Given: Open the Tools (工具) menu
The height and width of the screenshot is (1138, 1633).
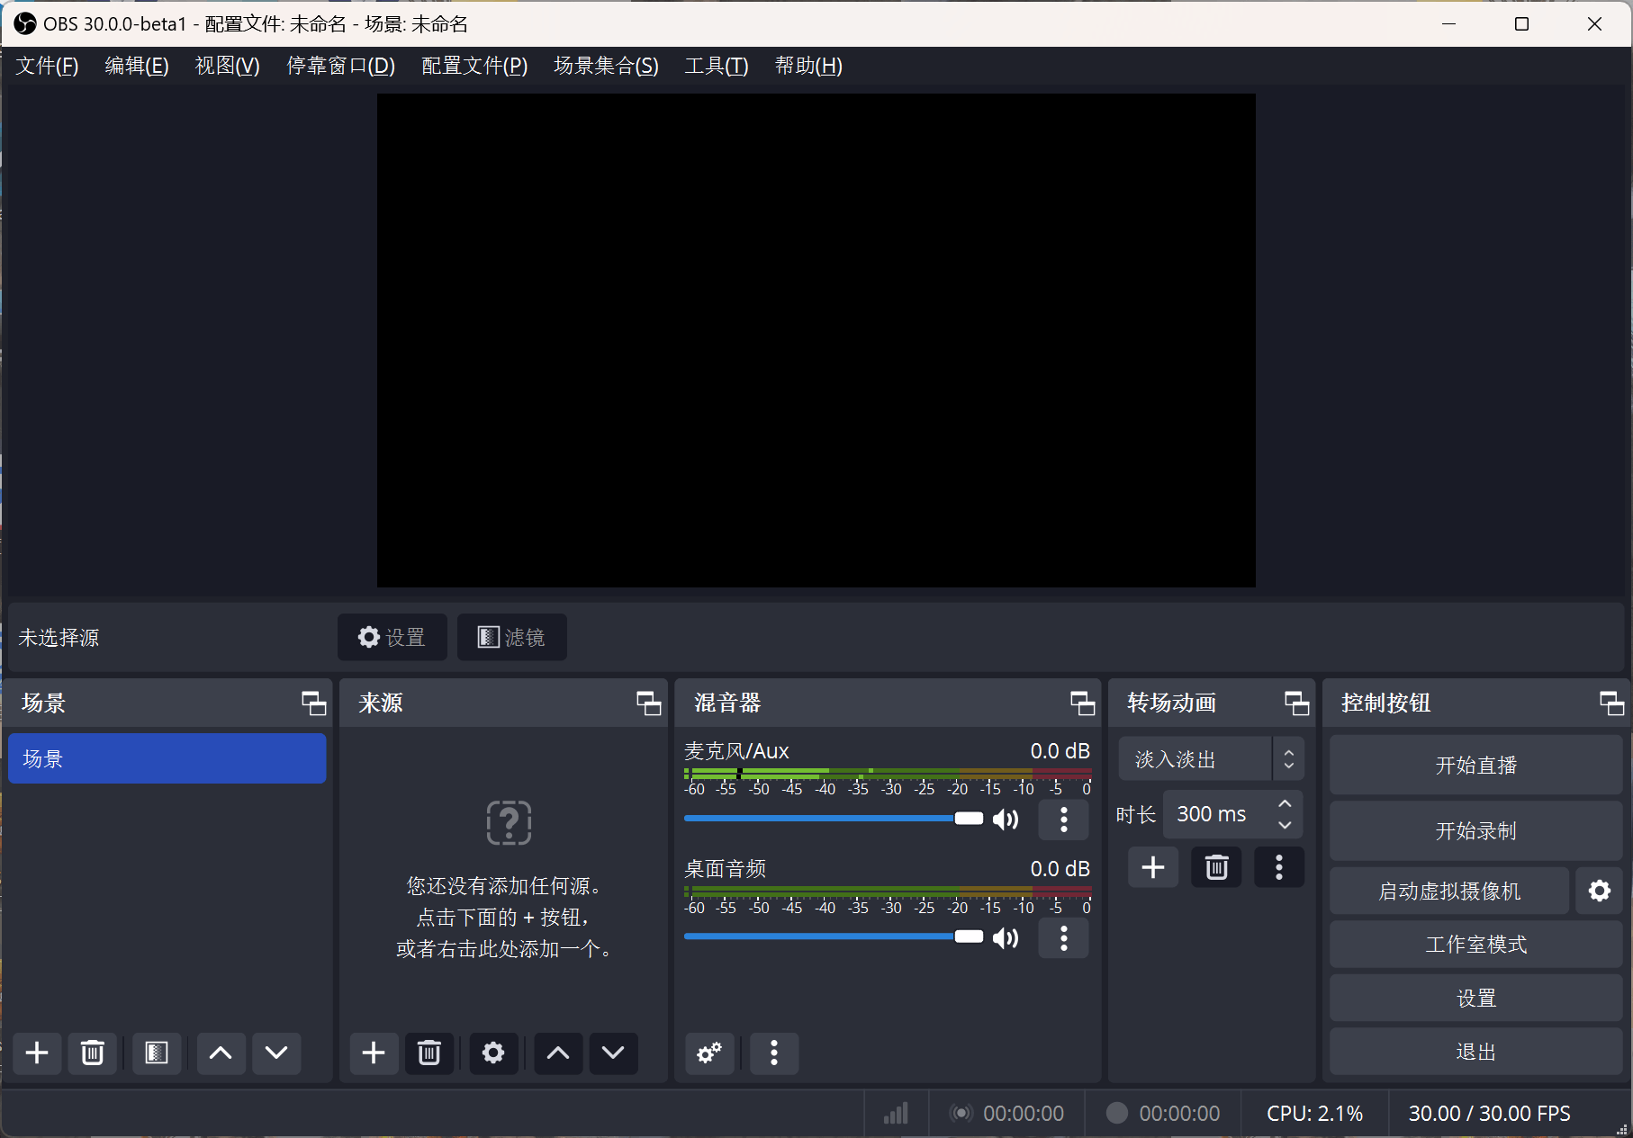Looking at the screenshot, I should tap(717, 66).
